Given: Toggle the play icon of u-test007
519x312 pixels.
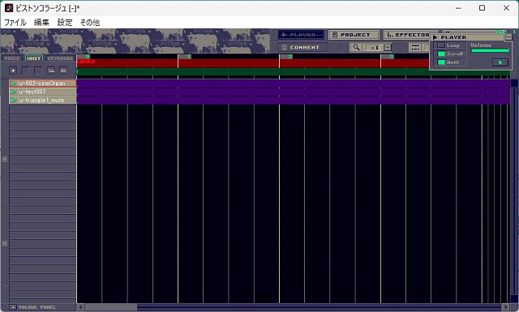Looking at the screenshot, I should pyautogui.click(x=13, y=92).
